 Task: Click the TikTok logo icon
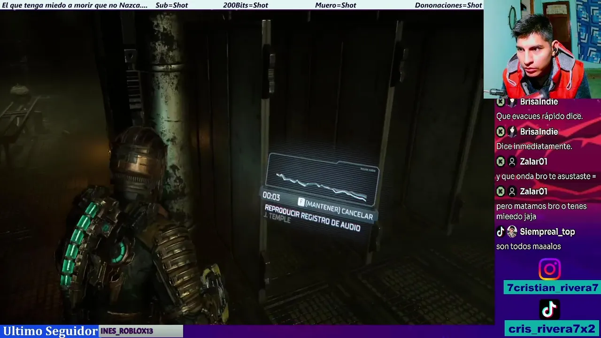pyautogui.click(x=549, y=309)
